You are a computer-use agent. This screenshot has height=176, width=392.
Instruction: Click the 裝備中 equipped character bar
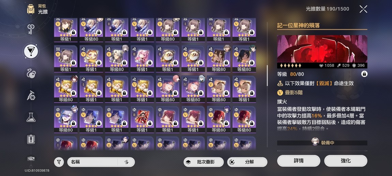tap(322, 143)
